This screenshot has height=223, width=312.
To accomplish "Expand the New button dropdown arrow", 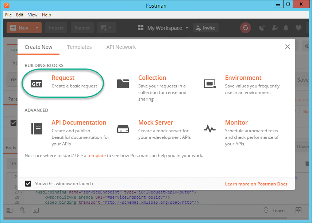I will (x=36, y=28).
